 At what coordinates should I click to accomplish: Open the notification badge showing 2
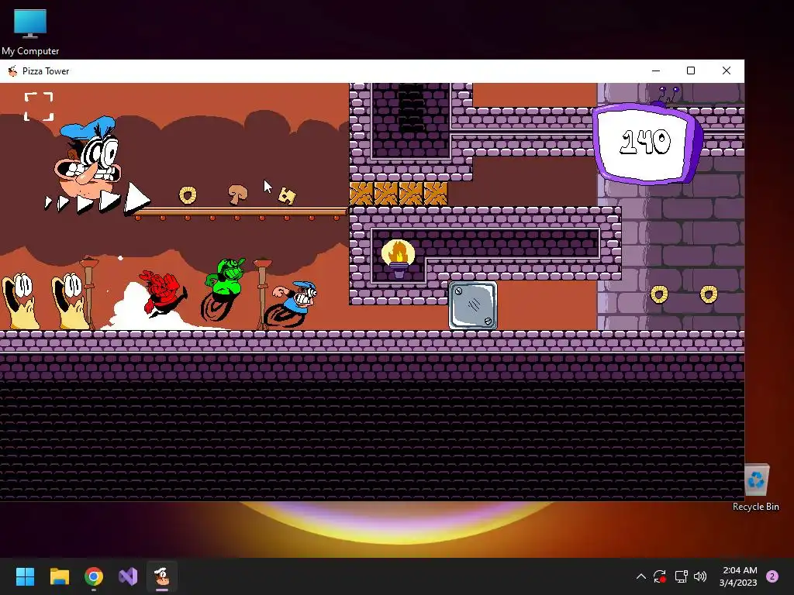[772, 576]
